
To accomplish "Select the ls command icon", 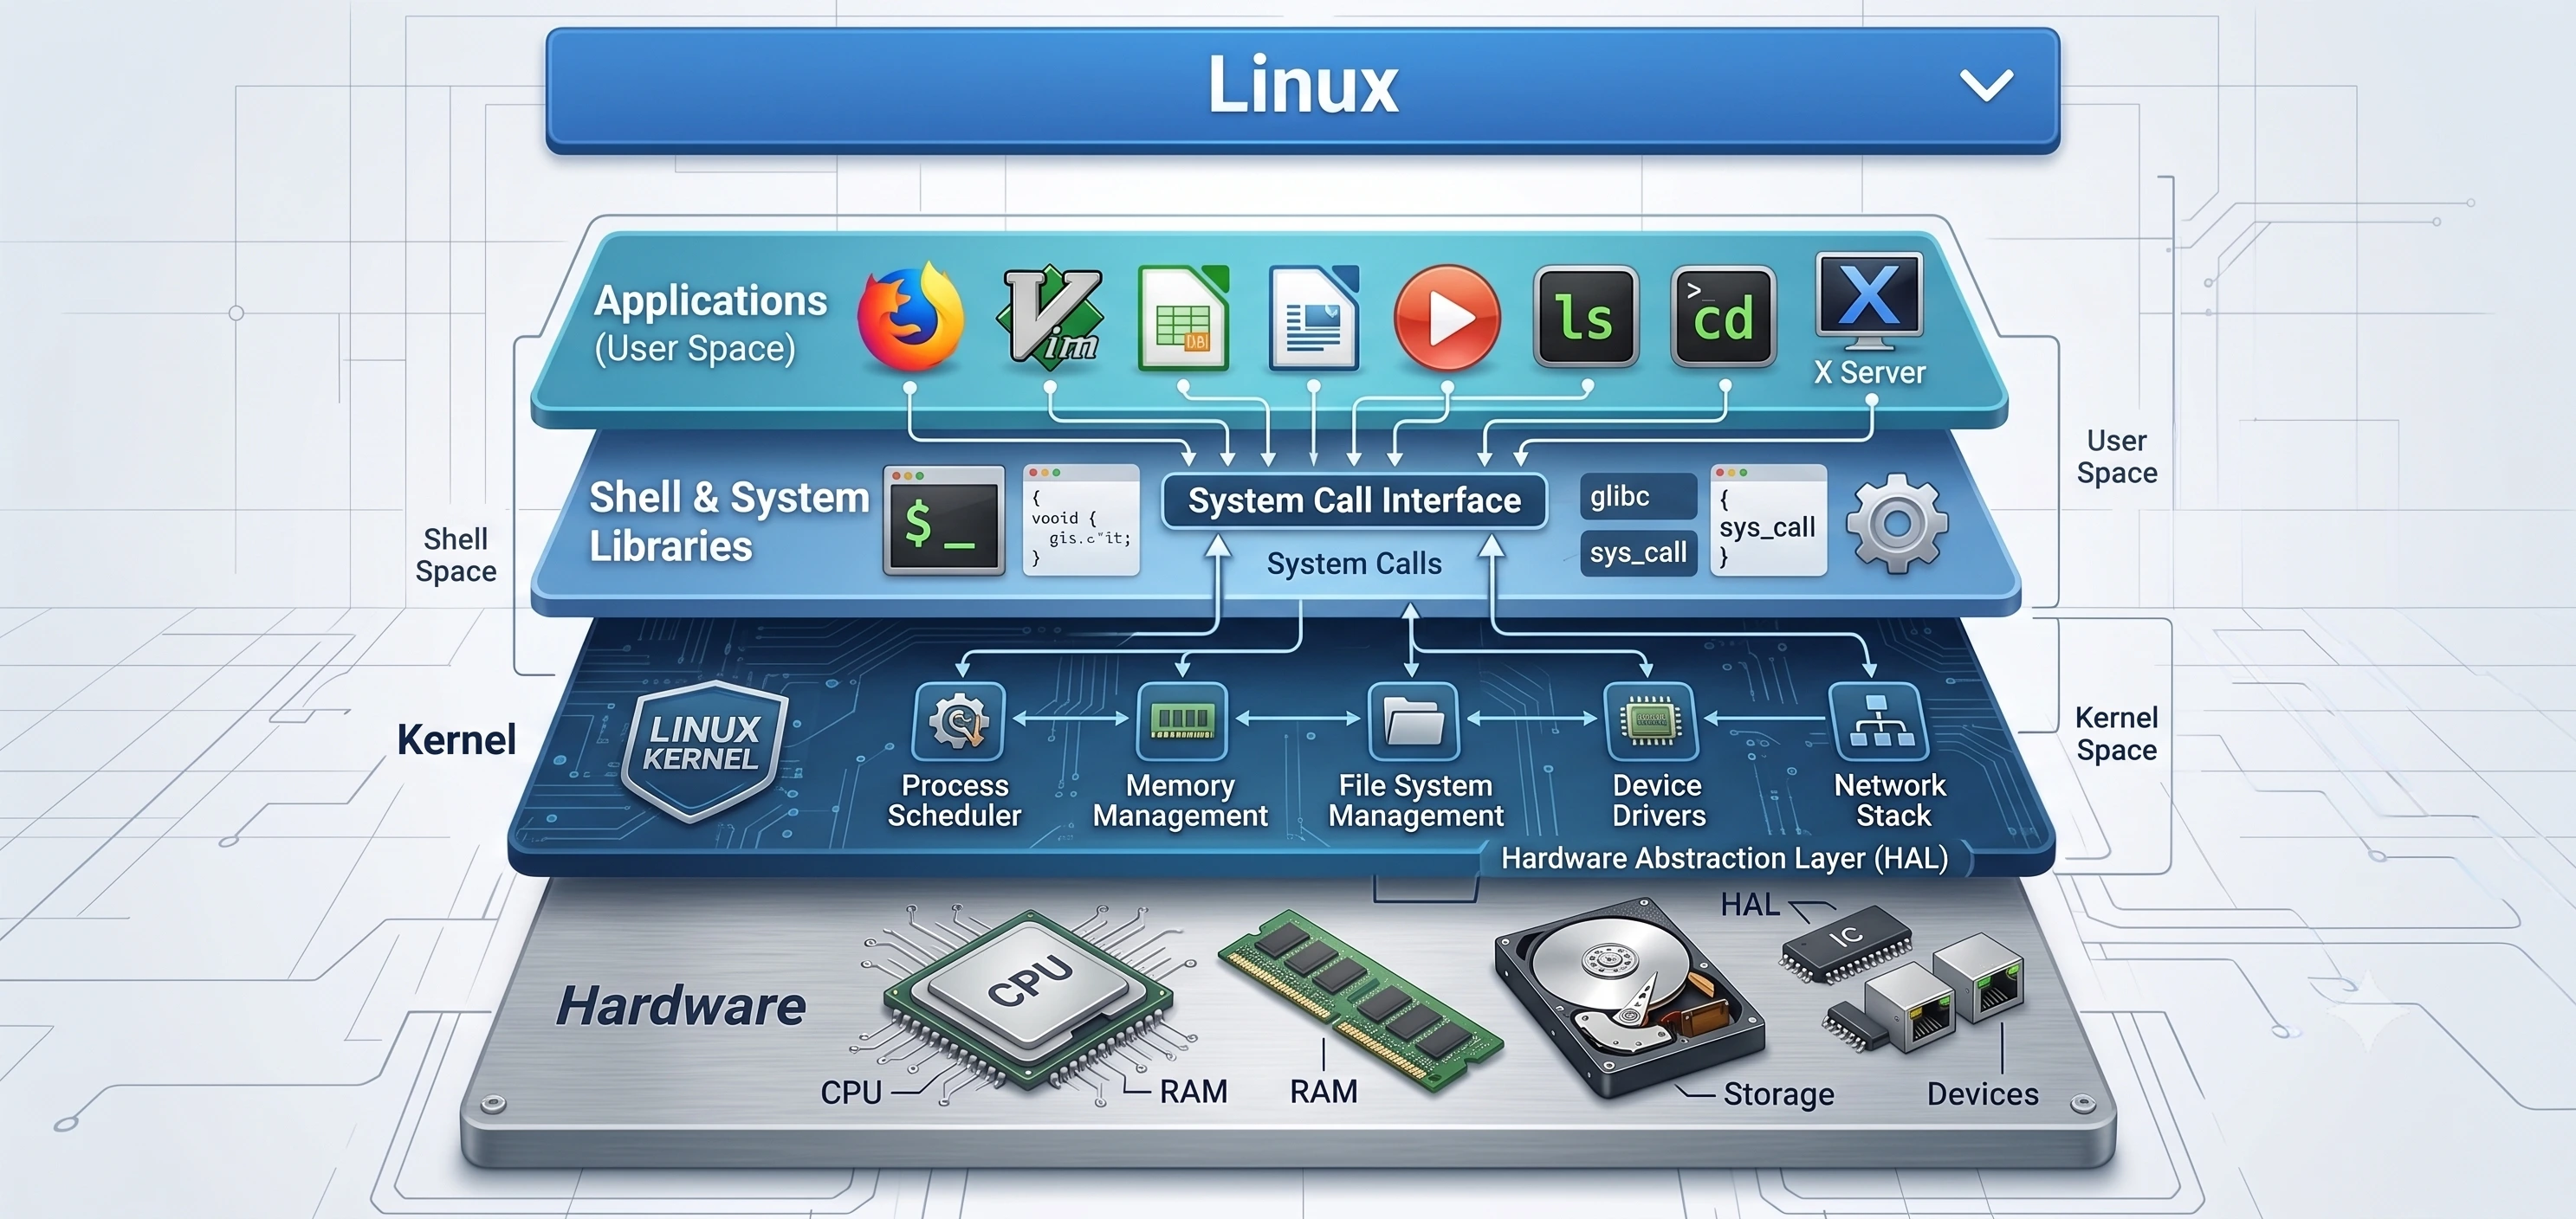I will [1586, 317].
